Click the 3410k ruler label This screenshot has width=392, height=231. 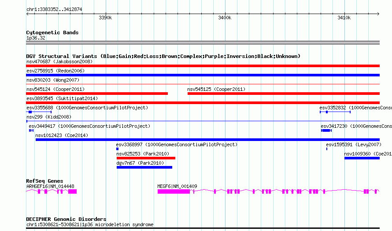344,18
